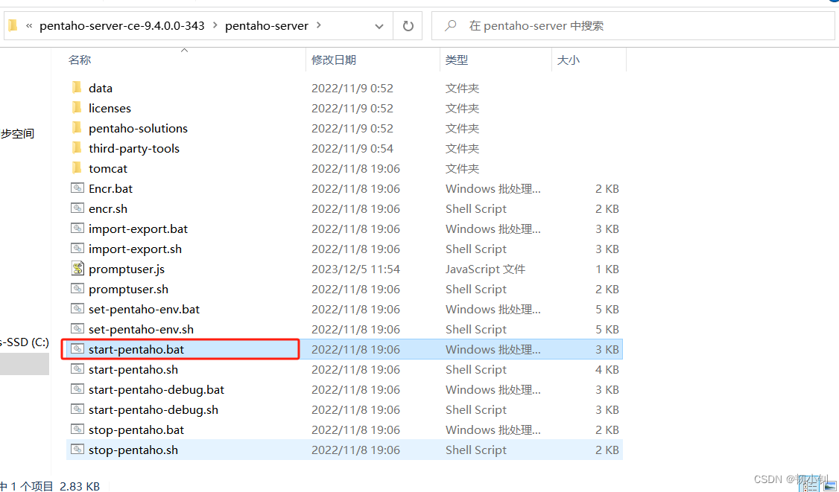Switch to large icons view in status bar
The width and height of the screenshot is (839, 492).
click(830, 485)
